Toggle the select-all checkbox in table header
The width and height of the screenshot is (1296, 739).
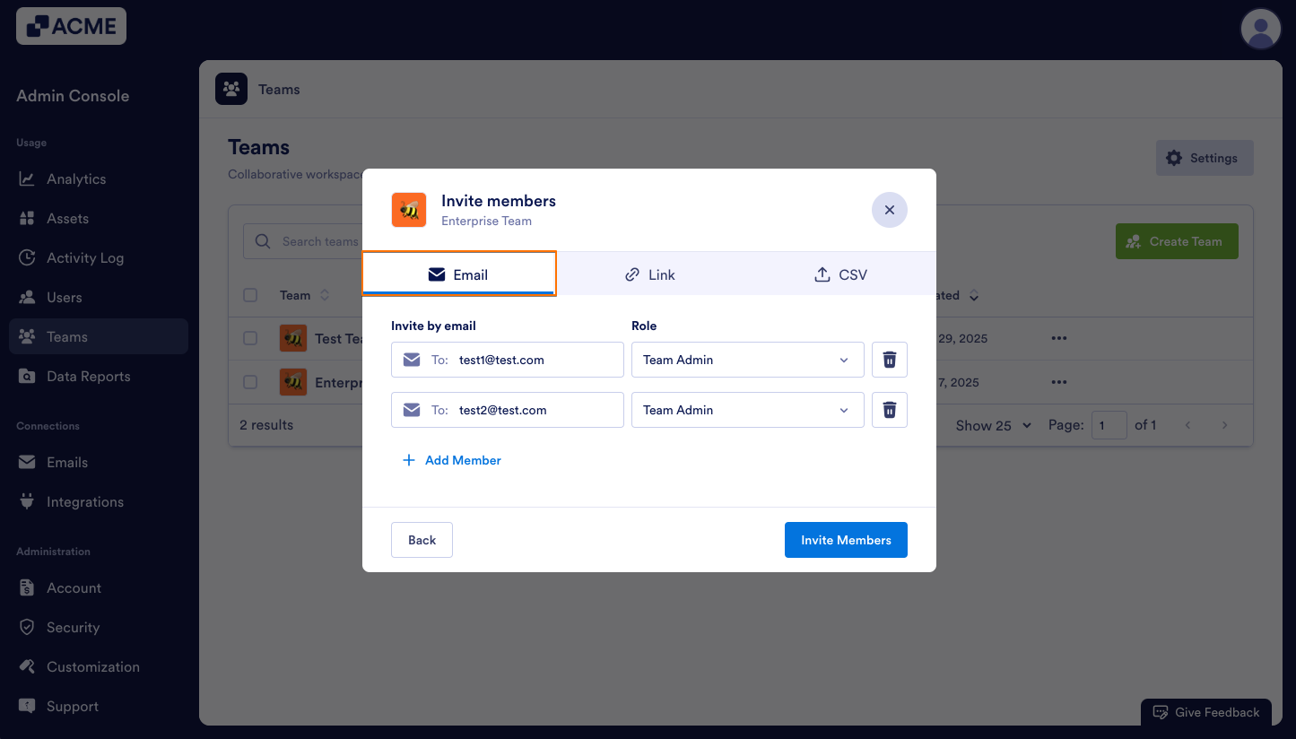pos(250,295)
